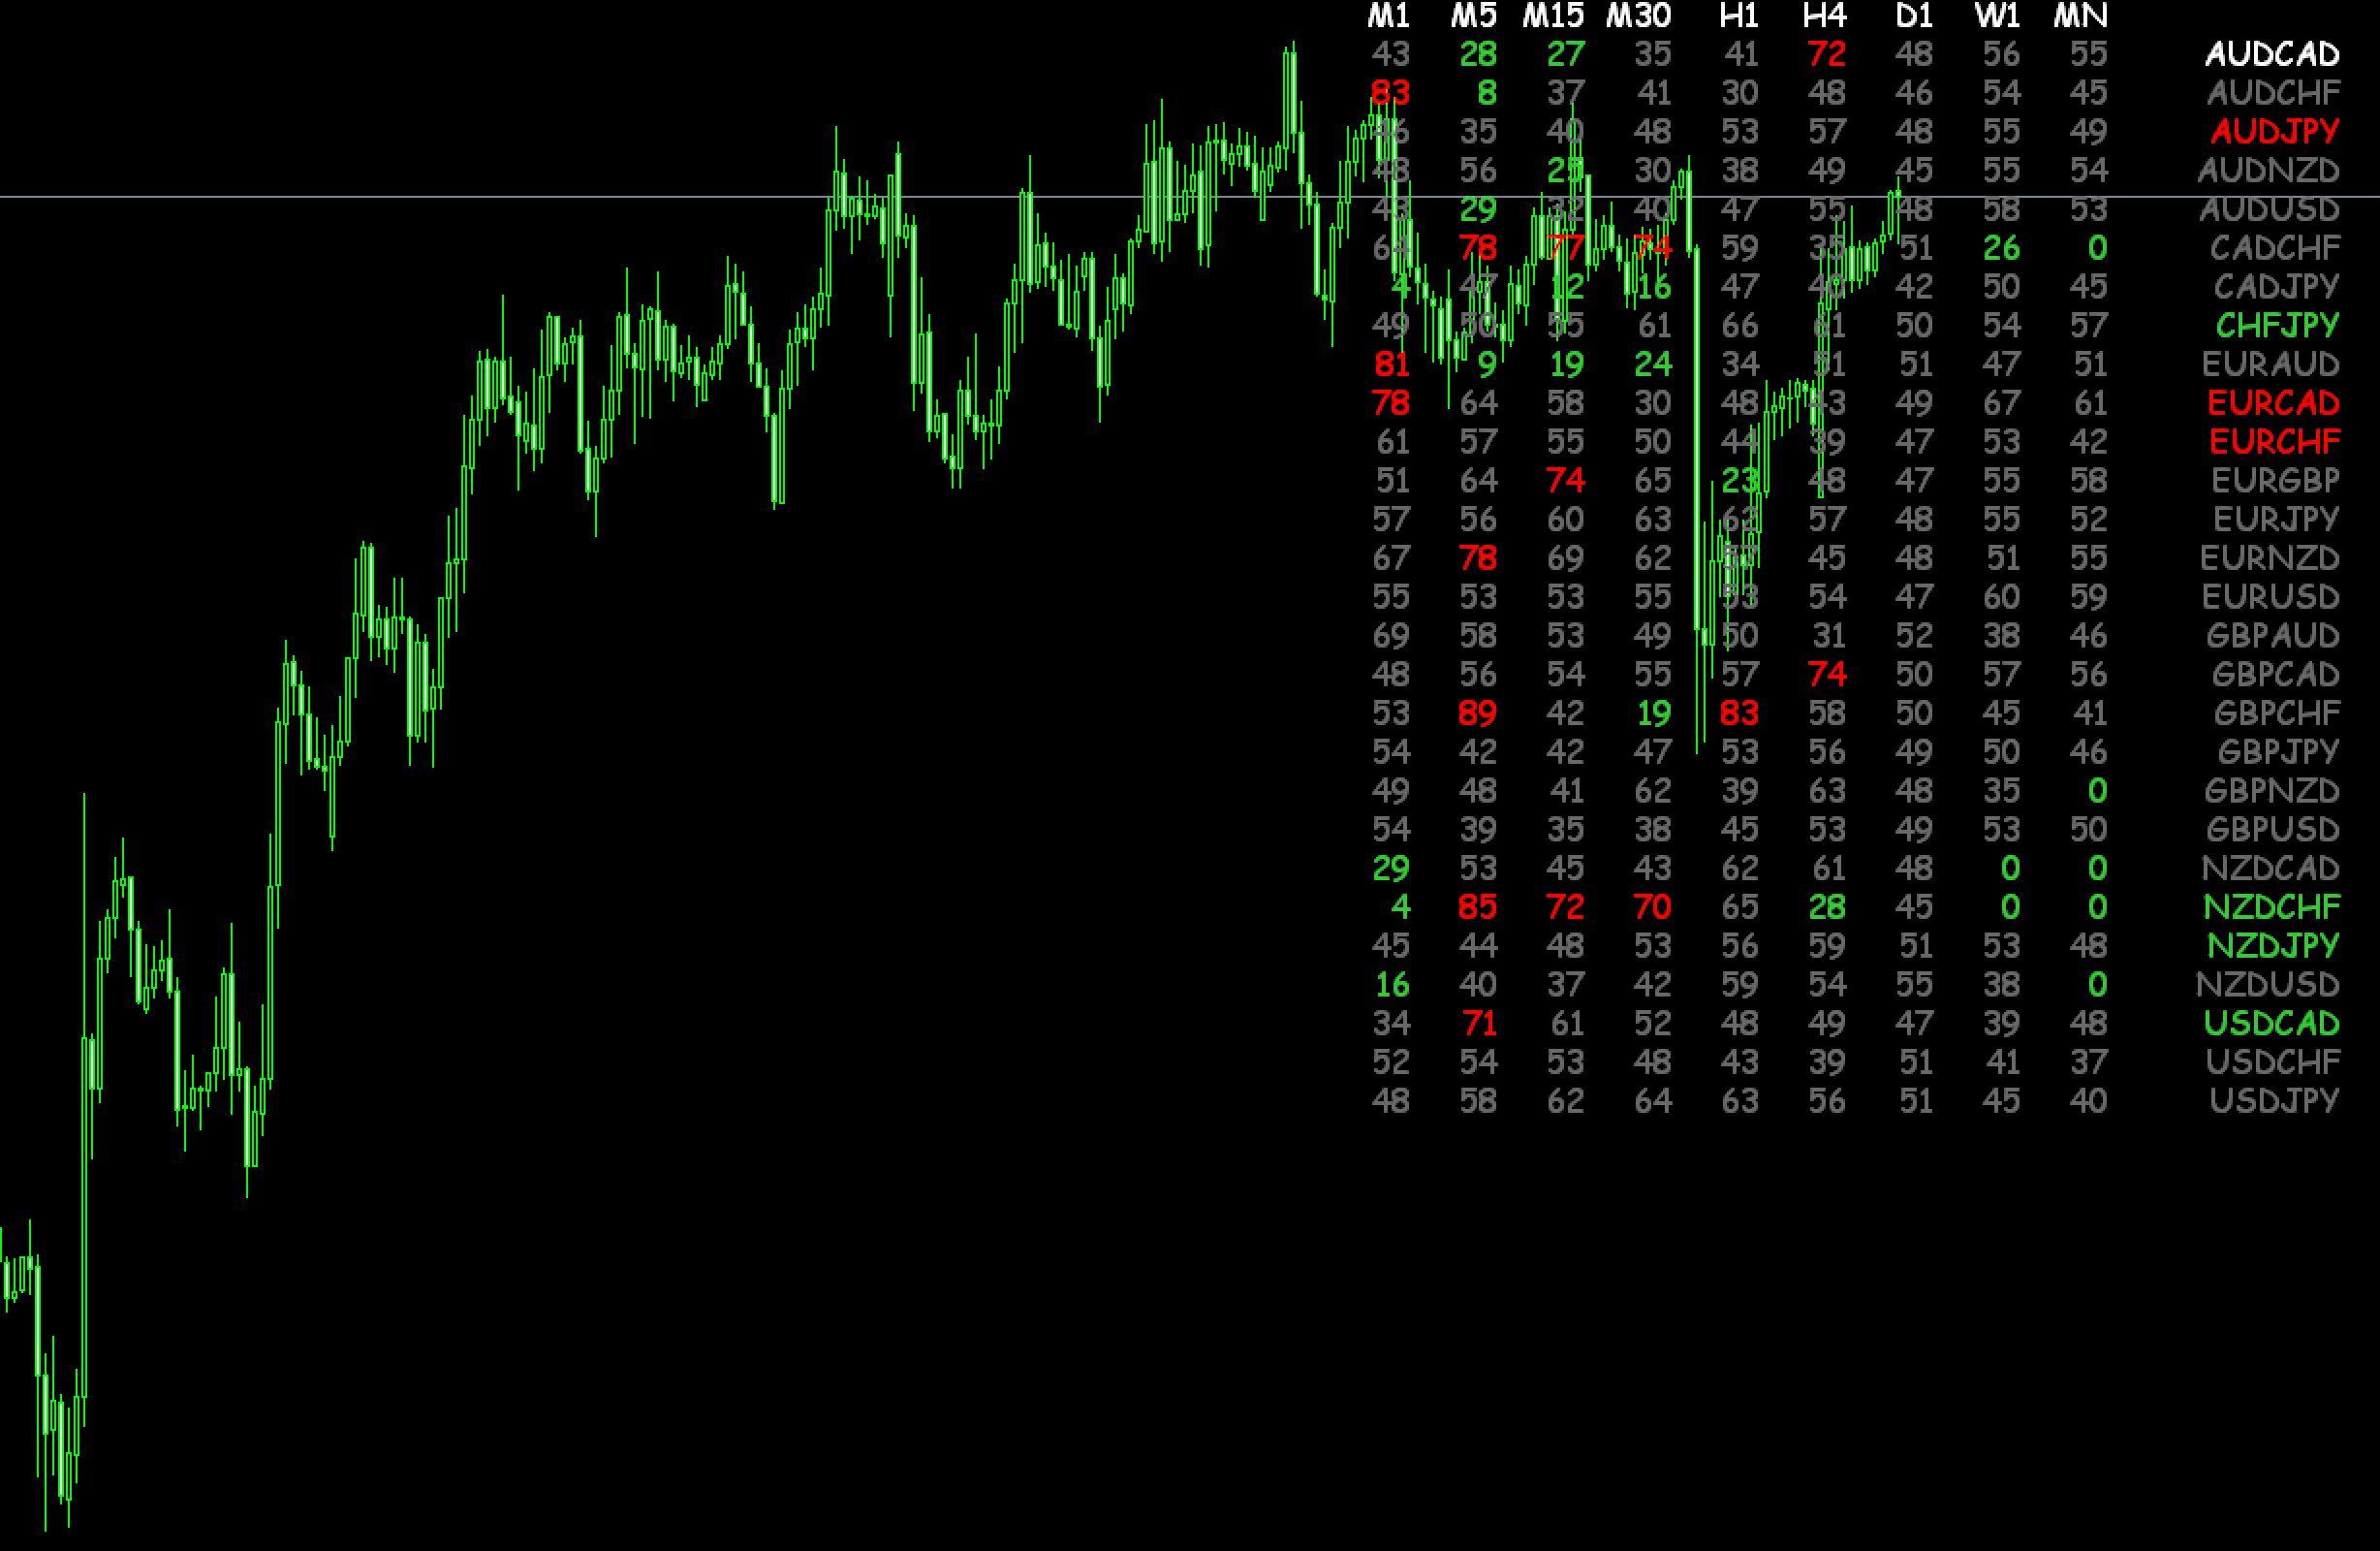Click the M1 timeframe column header

point(1388,16)
